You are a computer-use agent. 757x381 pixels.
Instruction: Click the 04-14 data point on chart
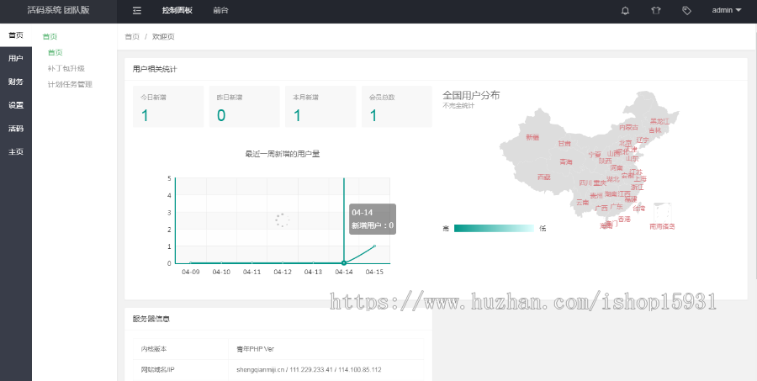coord(344,263)
